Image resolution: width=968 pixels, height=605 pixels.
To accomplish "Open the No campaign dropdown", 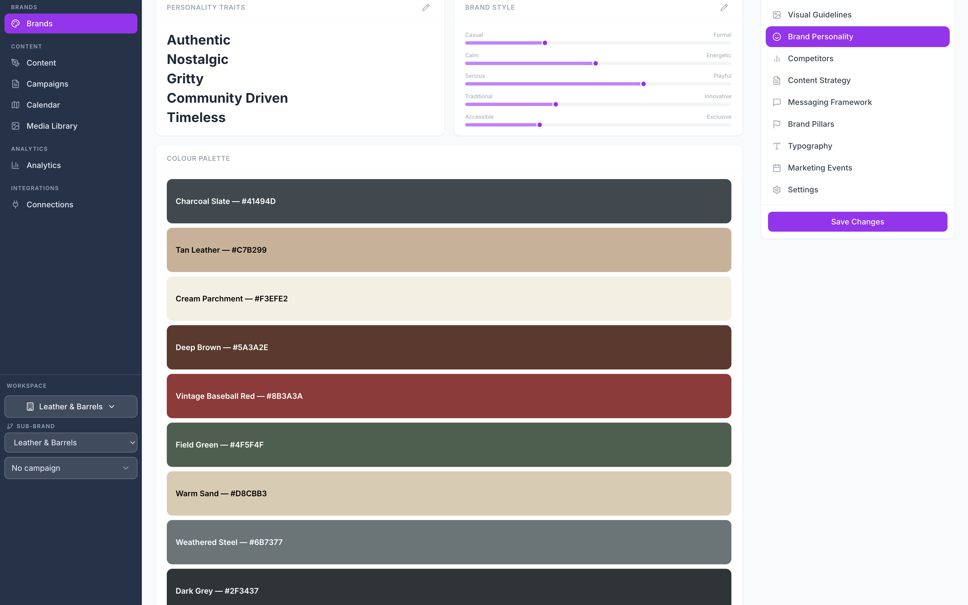I will pyautogui.click(x=71, y=468).
